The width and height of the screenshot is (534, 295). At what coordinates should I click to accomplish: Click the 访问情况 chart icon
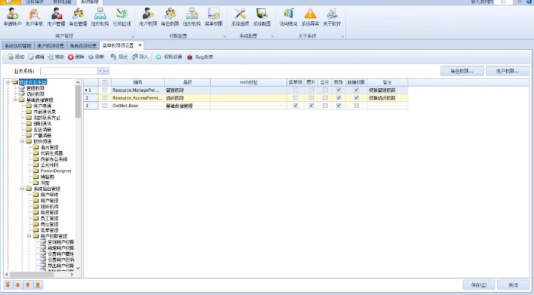coord(288,17)
